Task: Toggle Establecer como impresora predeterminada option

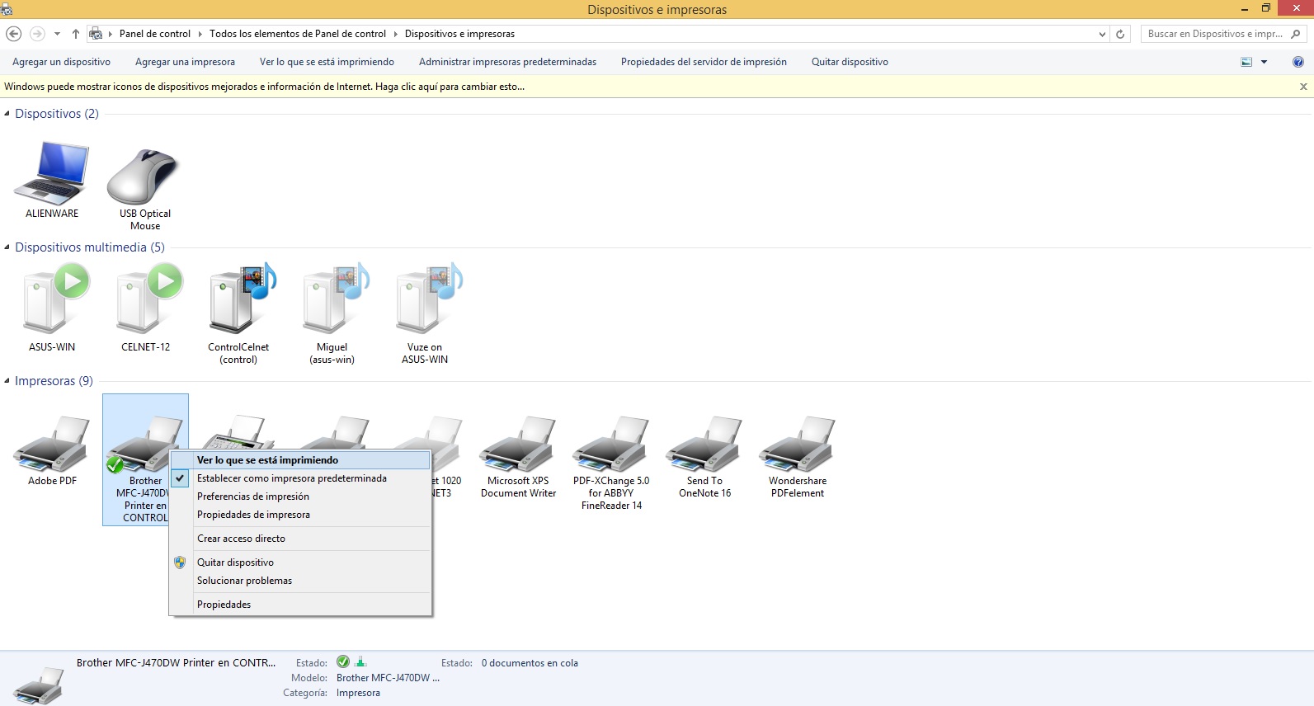Action: pos(291,478)
